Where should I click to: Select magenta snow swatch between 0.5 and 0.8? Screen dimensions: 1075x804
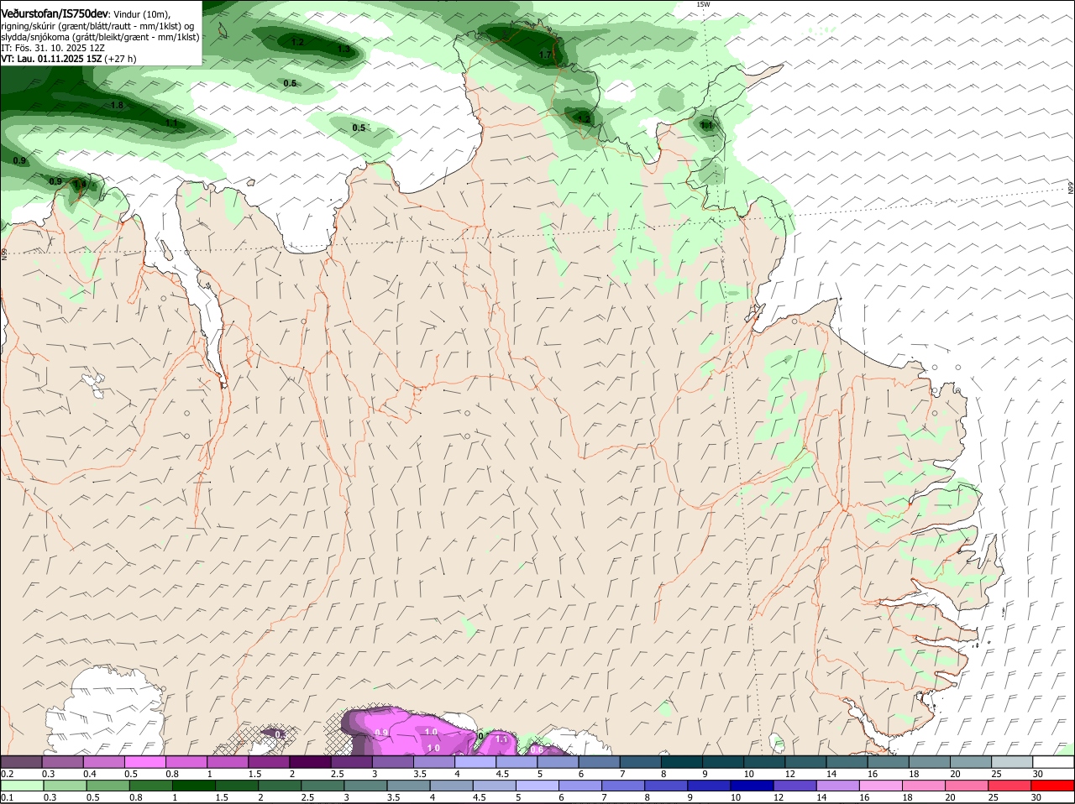coord(145,761)
